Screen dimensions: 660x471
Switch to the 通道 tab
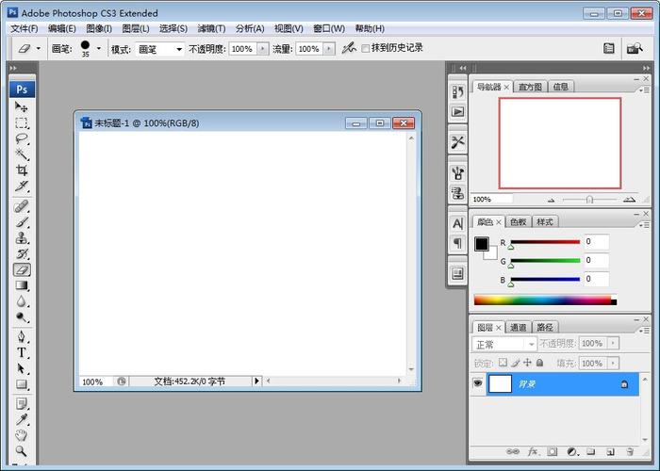click(x=519, y=328)
